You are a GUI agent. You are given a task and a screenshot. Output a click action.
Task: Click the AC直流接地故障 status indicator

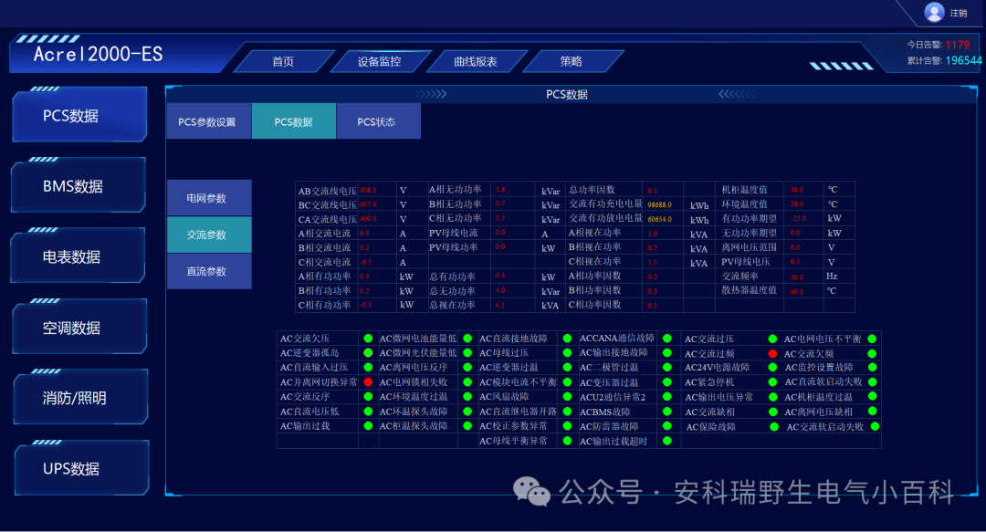point(567,339)
